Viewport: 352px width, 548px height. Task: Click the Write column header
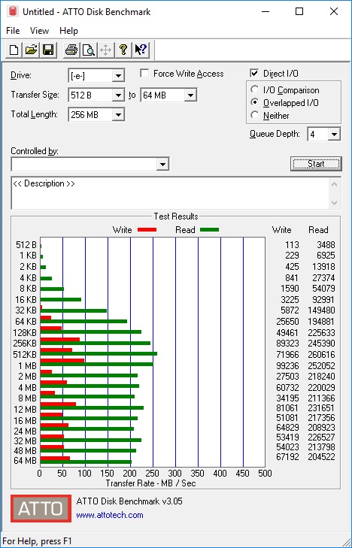pyautogui.click(x=282, y=230)
